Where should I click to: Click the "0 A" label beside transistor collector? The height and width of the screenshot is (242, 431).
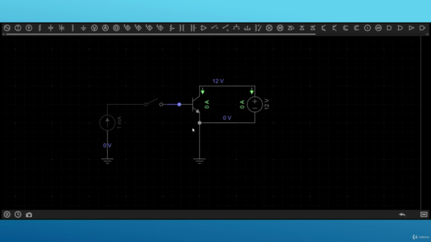coord(207,104)
